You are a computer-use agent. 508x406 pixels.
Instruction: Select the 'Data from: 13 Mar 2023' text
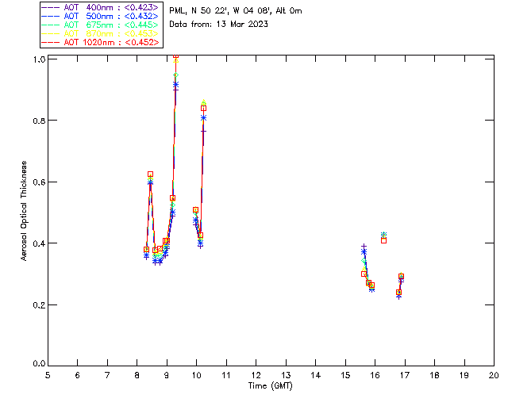point(219,25)
